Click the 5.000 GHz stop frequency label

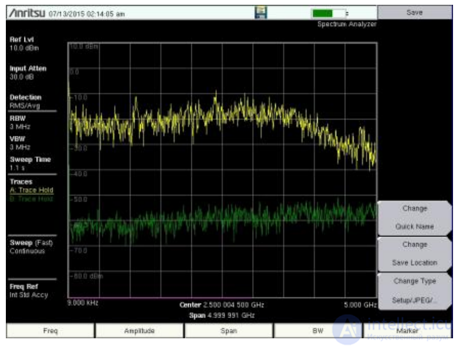click(360, 305)
